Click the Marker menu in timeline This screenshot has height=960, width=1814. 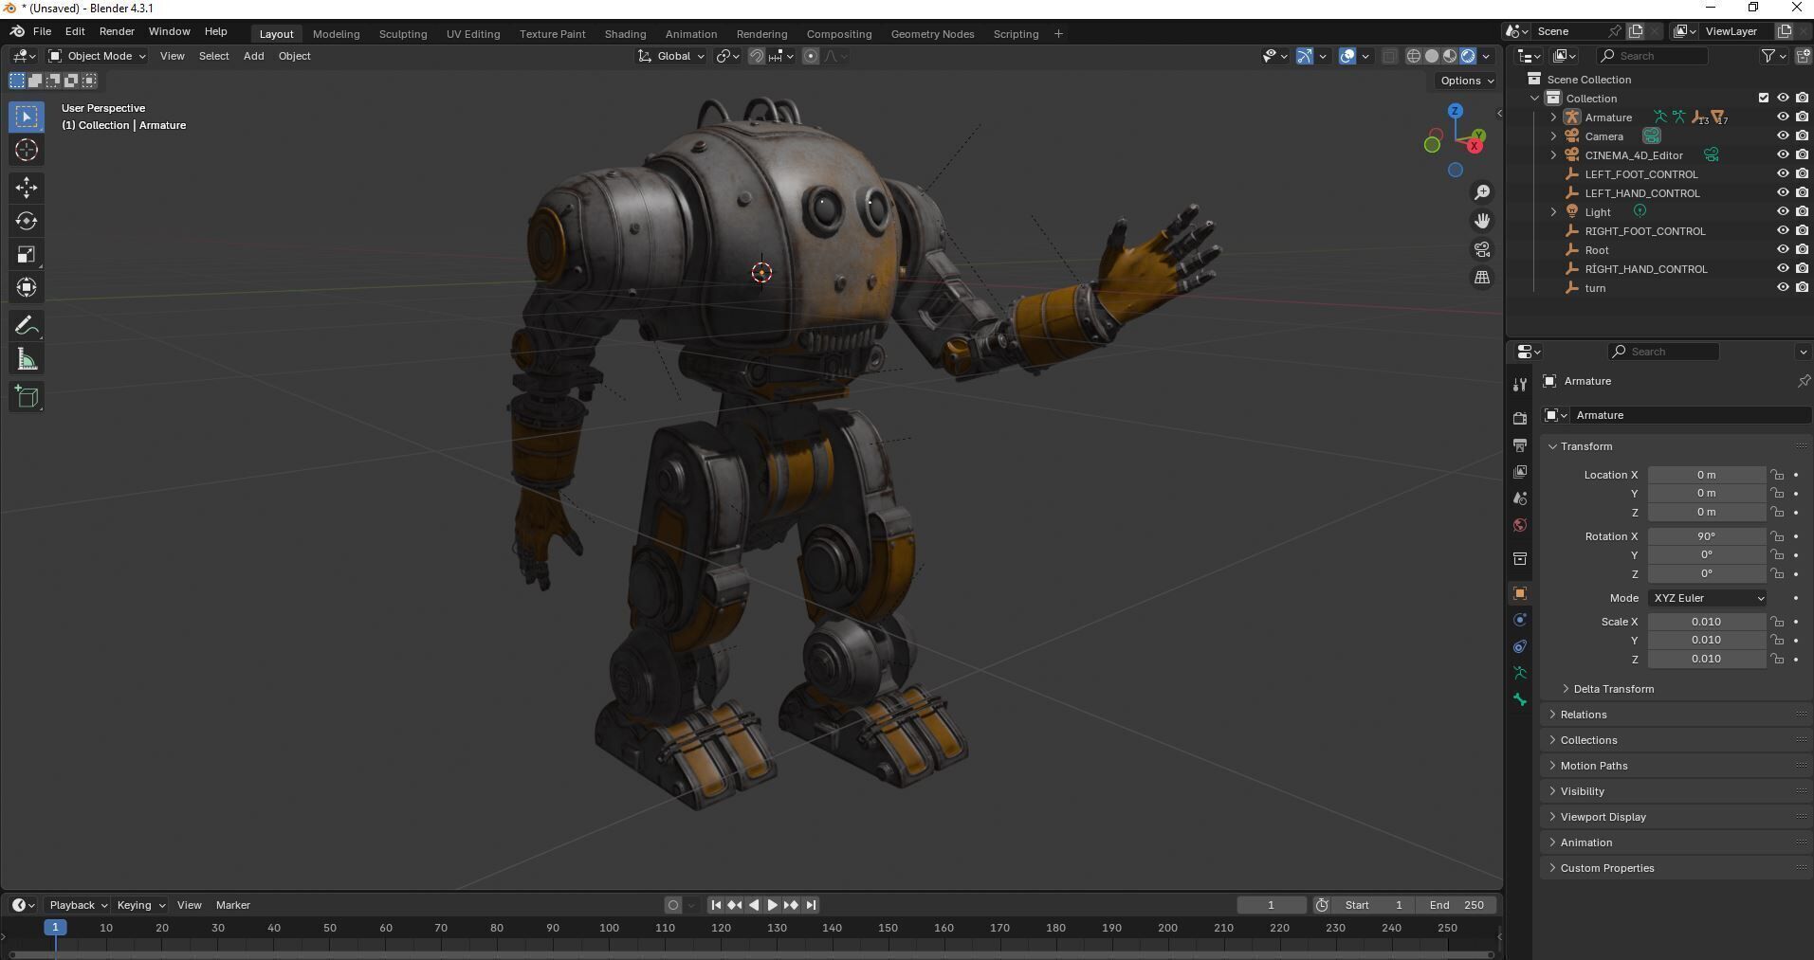[232, 905]
